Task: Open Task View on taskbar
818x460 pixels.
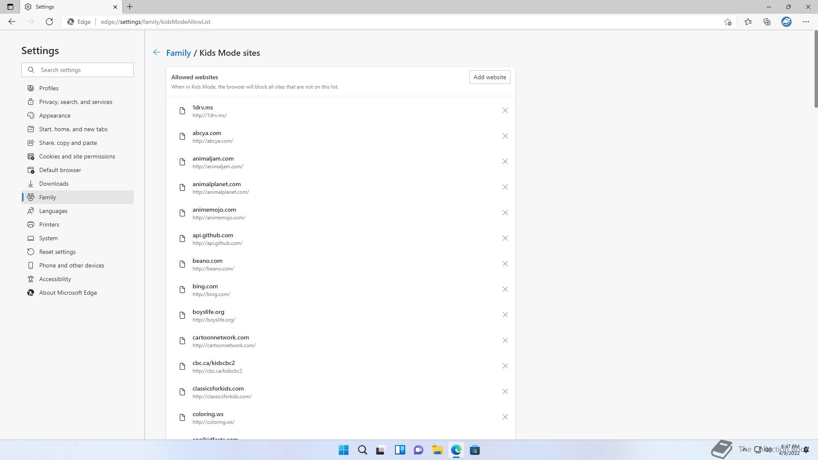Action: (x=381, y=450)
